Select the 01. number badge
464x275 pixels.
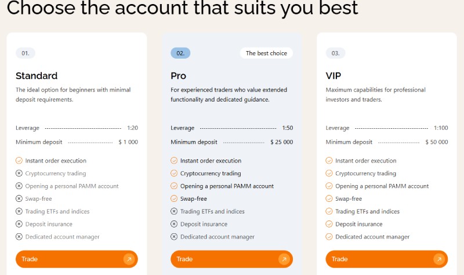26,53
